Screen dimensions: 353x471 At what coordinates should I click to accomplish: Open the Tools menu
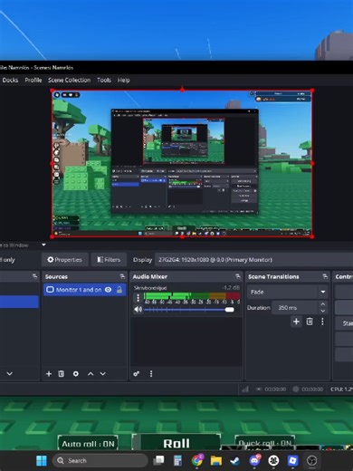[x=104, y=80]
